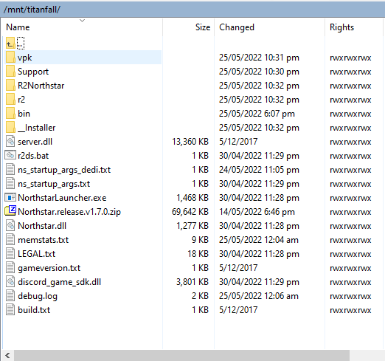Select the R2Northstar folder icon

(x=10, y=86)
